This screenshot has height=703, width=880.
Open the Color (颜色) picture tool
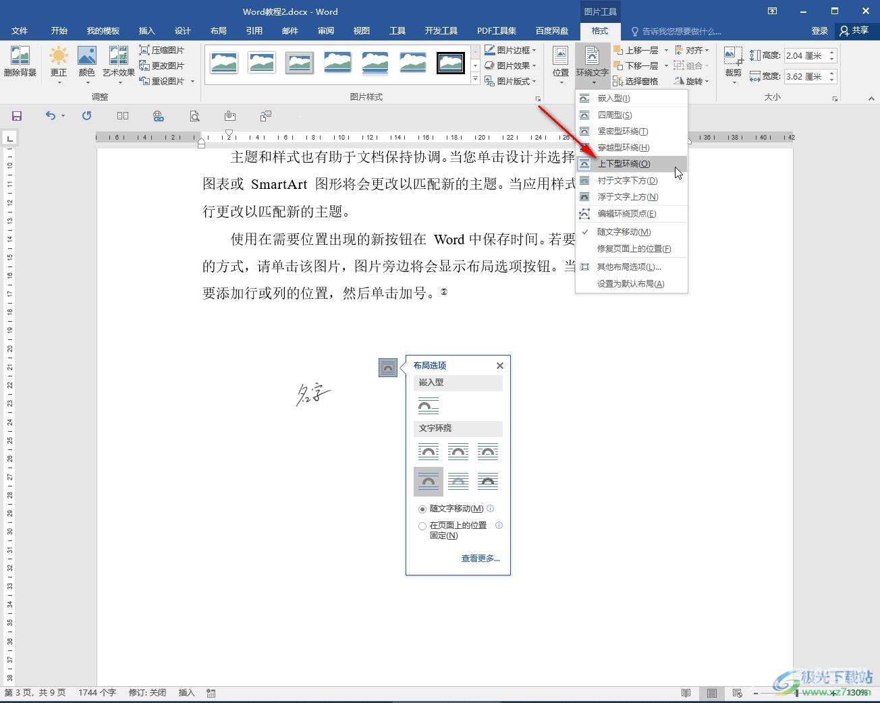tap(87, 65)
